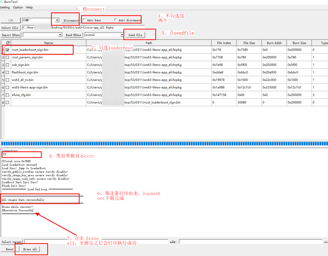
Task: Click the blue burn progress bar
Action: [x=164, y=144]
